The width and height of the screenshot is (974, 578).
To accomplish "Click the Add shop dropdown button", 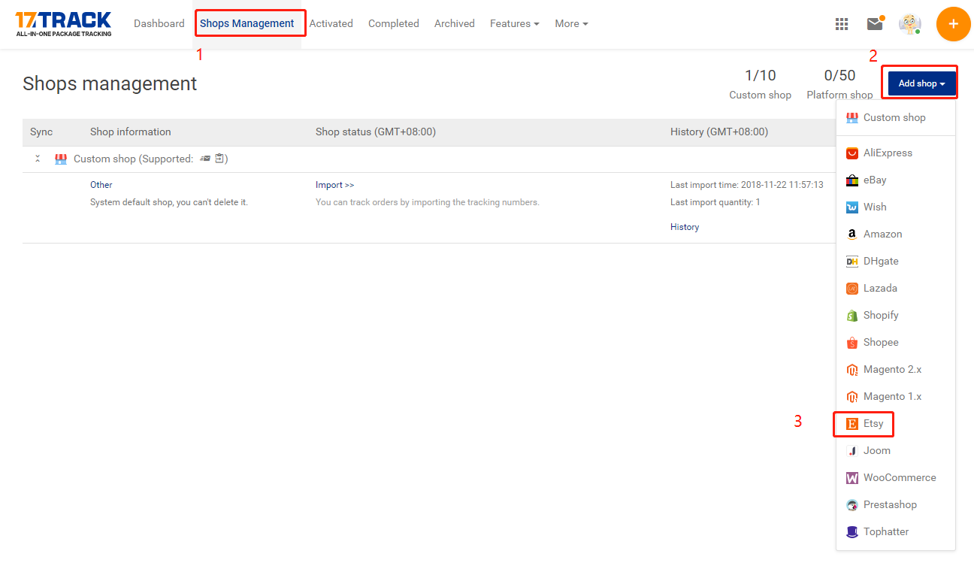I will [x=921, y=83].
